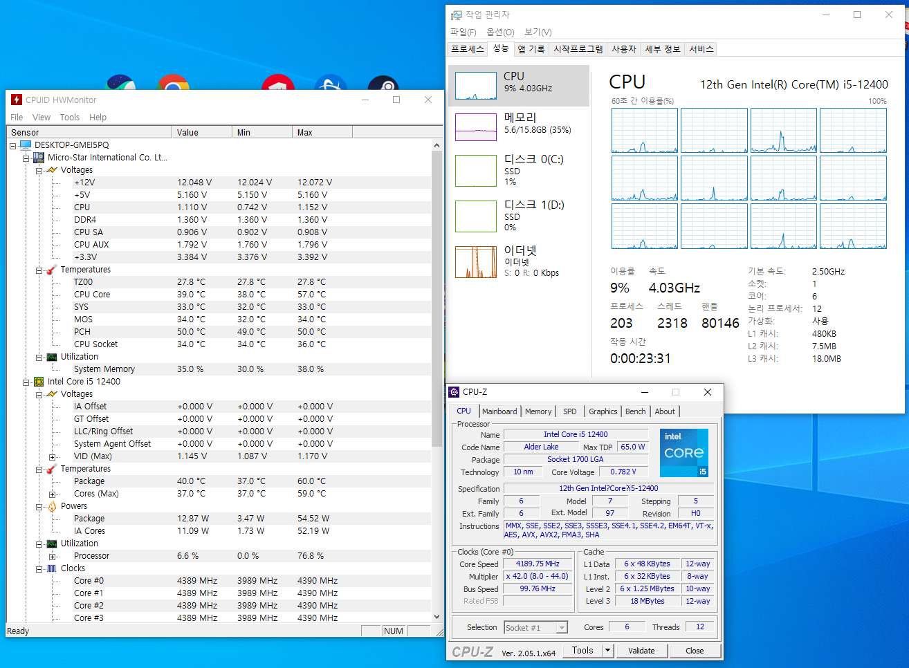The image size is (909, 668).
Task: Click the HWMonitor title bar app icon
Action: click(x=17, y=100)
